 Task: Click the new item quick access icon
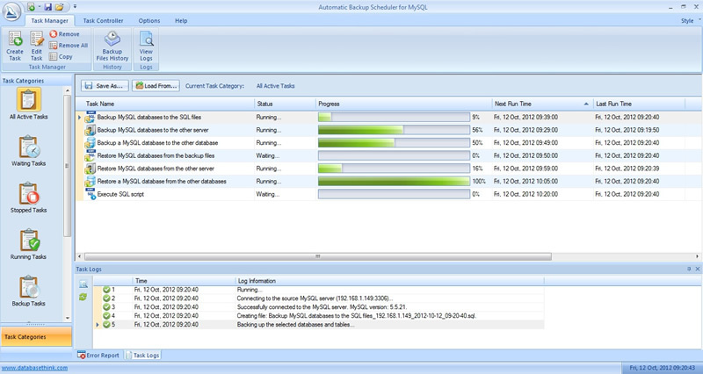(31, 7)
